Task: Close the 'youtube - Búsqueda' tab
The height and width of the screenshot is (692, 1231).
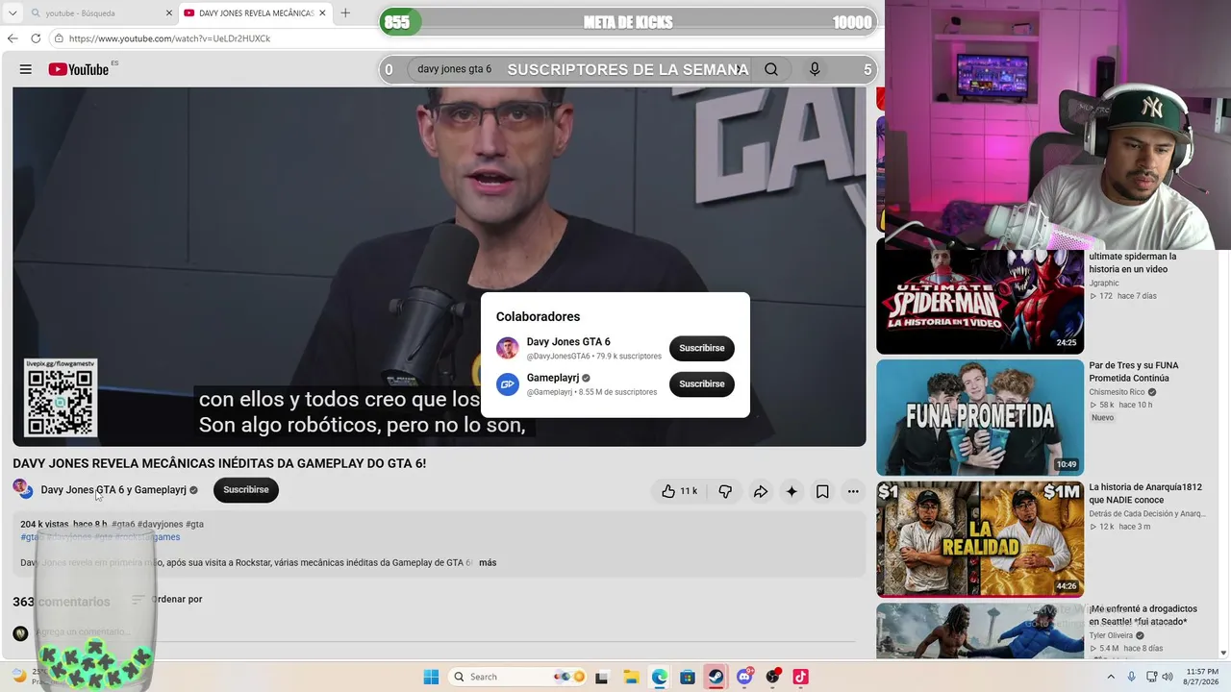Action: click(x=169, y=13)
